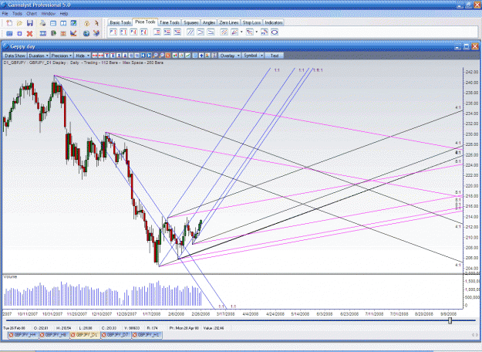Switch to the Zero Lines tab

(x=229, y=22)
